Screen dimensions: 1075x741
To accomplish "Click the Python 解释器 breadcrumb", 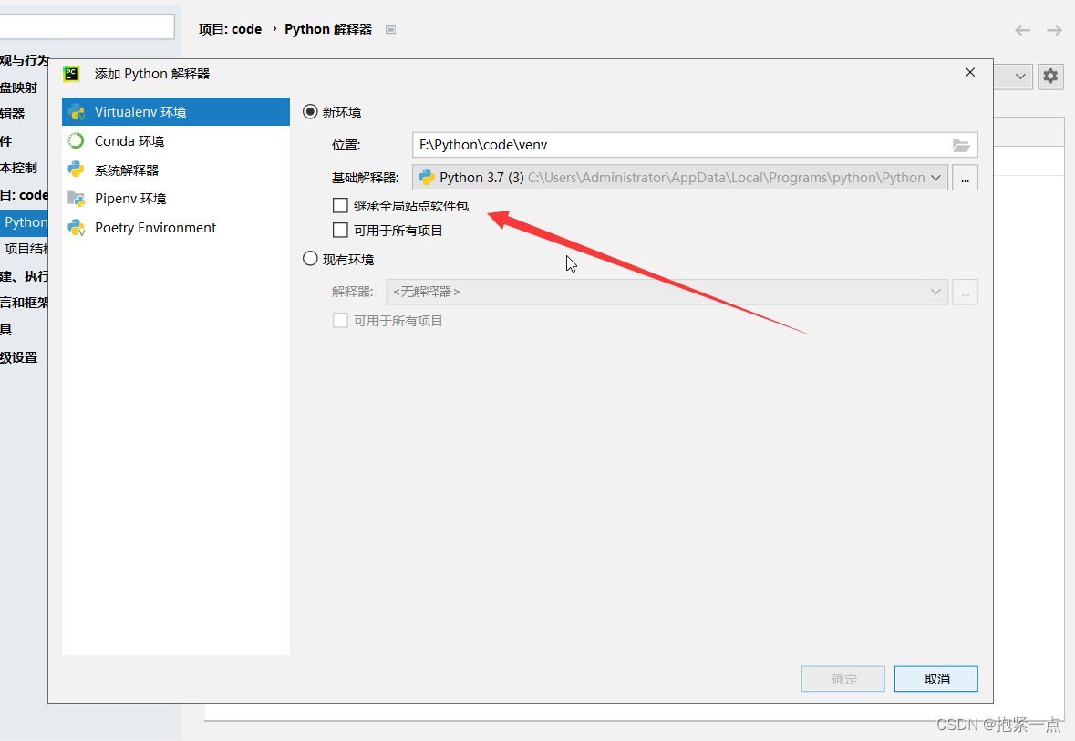I will pos(328,29).
